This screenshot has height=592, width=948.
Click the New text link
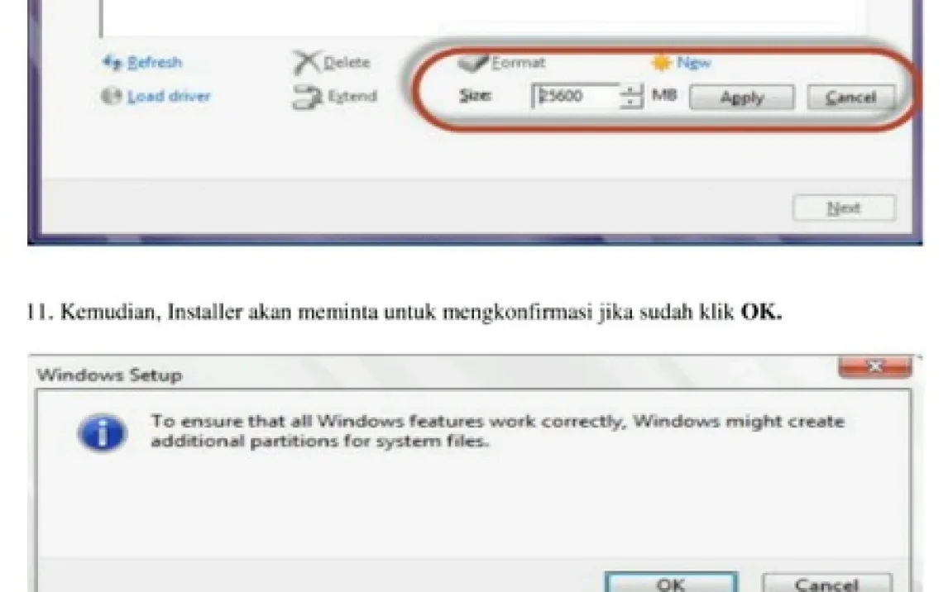[694, 62]
